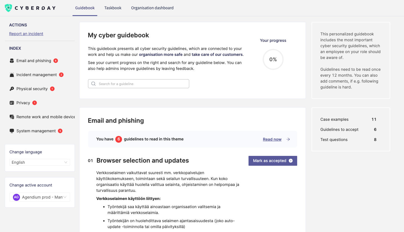Screen dimensions: 404x232
Task: Open the Change language dropdown
Action: pyautogui.click(x=40, y=162)
